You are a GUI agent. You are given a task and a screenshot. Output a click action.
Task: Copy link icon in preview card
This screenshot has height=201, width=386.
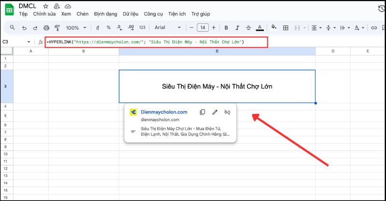point(202,112)
